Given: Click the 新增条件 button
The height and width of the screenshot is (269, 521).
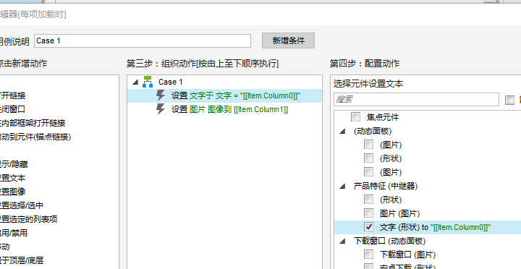Looking at the screenshot, I should coord(289,40).
